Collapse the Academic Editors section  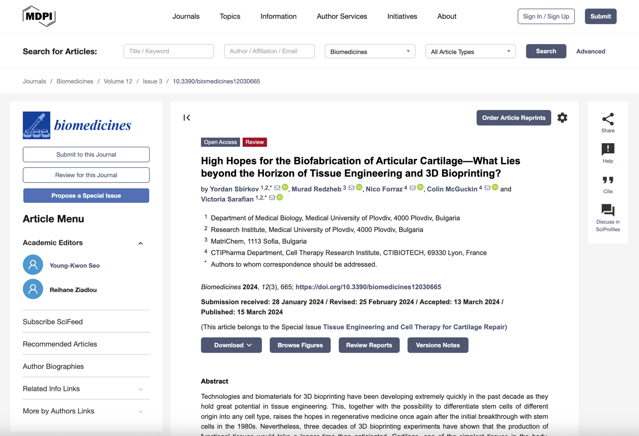coord(141,243)
